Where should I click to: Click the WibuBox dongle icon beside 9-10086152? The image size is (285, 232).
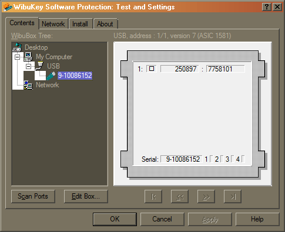[x=51, y=76]
